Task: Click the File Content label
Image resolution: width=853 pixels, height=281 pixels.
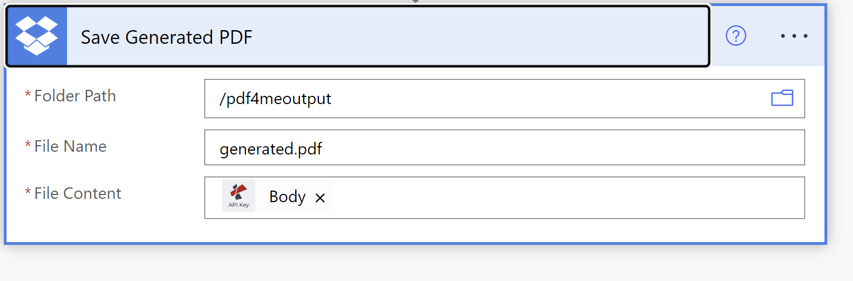Action: 77,193
